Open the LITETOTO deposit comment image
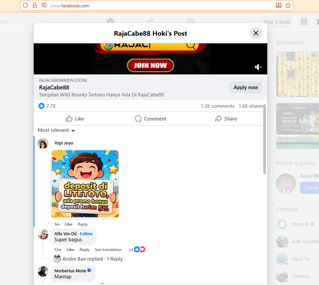 pyautogui.click(x=85, y=185)
